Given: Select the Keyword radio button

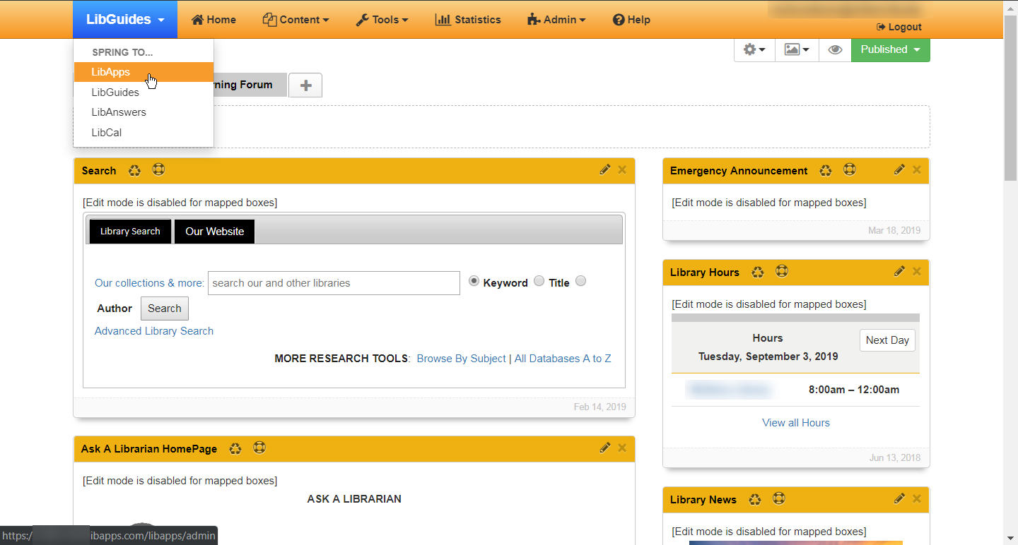Looking at the screenshot, I should click(474, 281).
